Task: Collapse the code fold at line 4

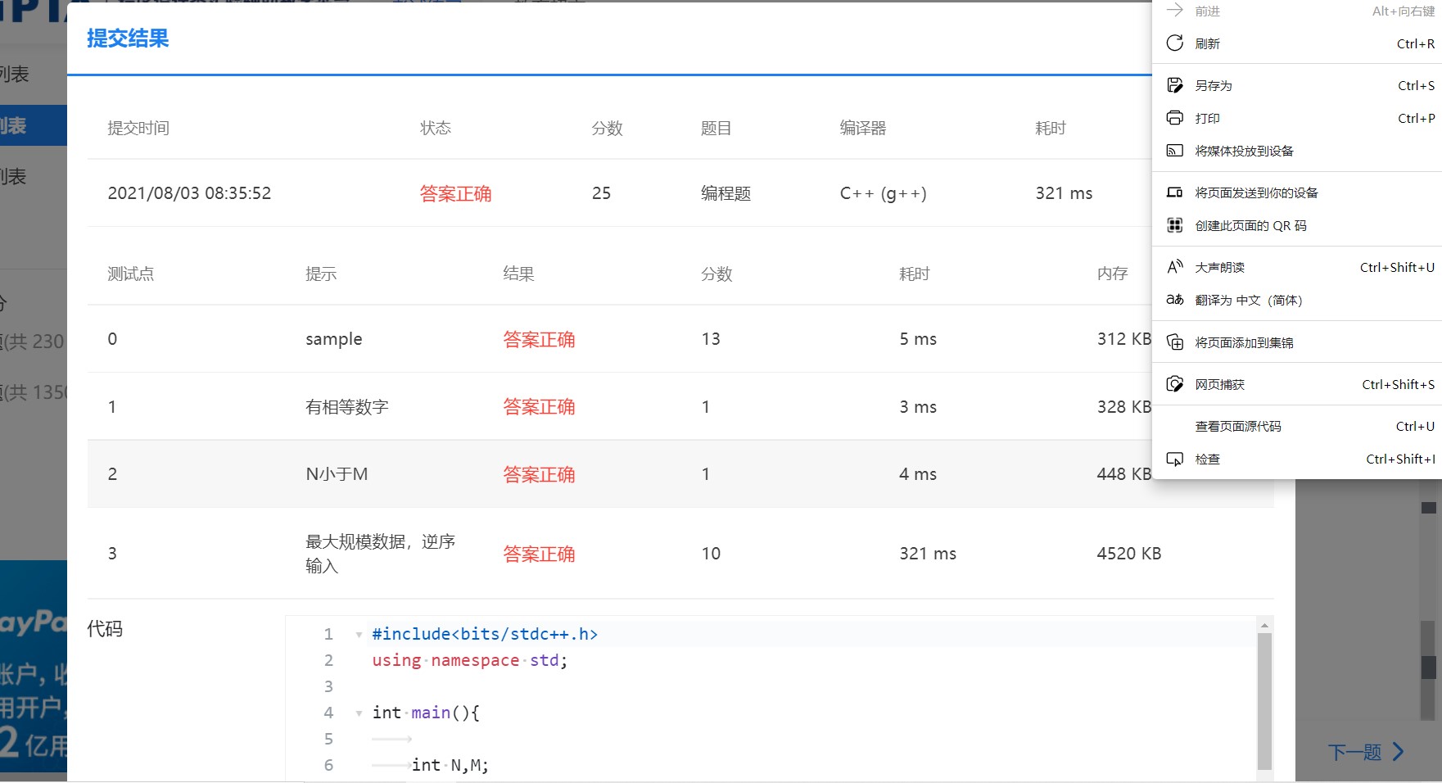Action: pyautogui.click(x=359, y=713)
